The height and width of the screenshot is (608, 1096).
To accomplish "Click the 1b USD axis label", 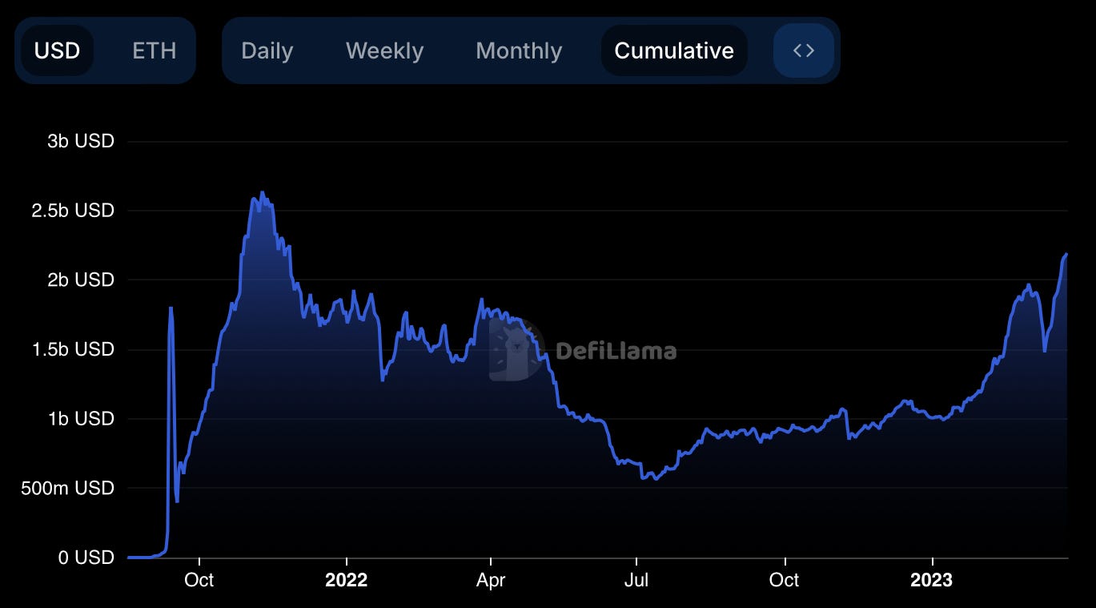I will coord(81,419).
